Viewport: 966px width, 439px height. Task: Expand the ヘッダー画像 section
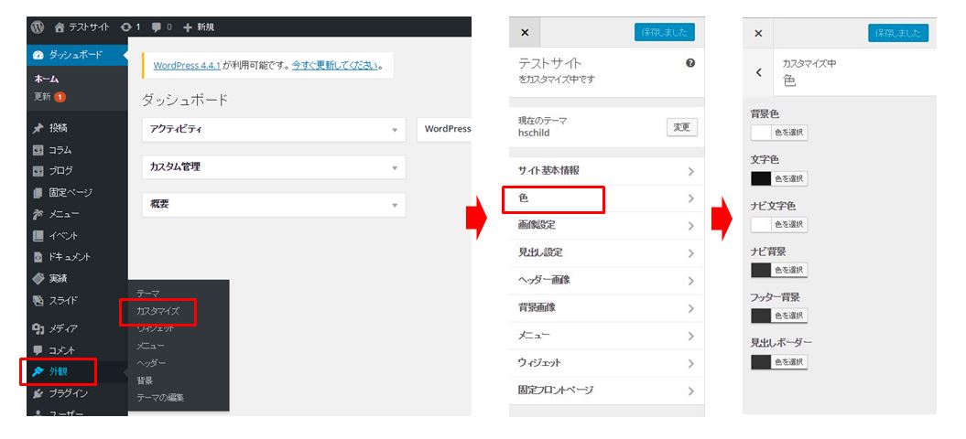tap(606, 280)
